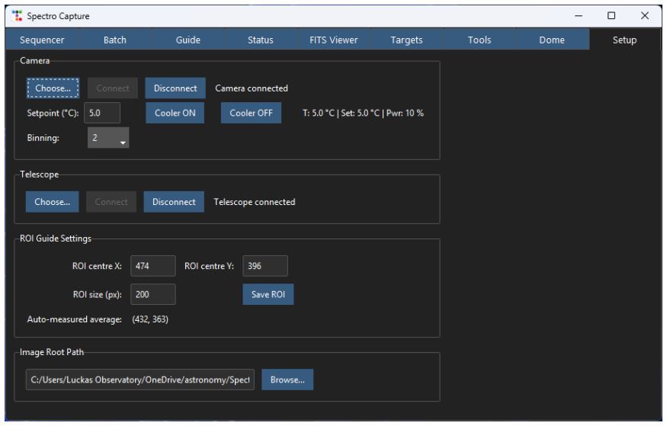This screenshot has height=426, width=667.
Task: Click the Image Root Path text field
Action: pyautogui.click(x=140, y=380)
